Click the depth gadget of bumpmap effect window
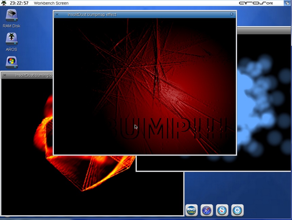The image size is (292, 220). [232, 15]
